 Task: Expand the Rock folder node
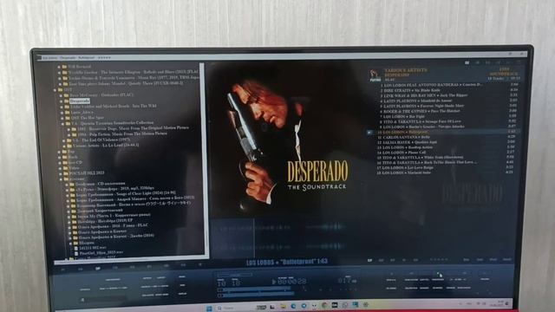pos(60,157)
